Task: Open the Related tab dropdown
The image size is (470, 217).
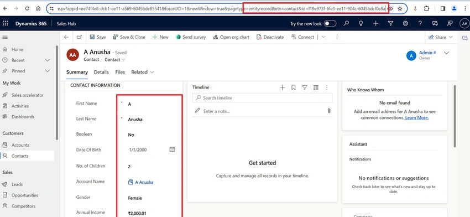Action: (143, 72)
